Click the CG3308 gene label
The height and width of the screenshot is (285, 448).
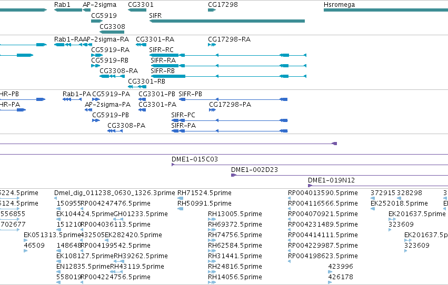click(x=112, y=26)
